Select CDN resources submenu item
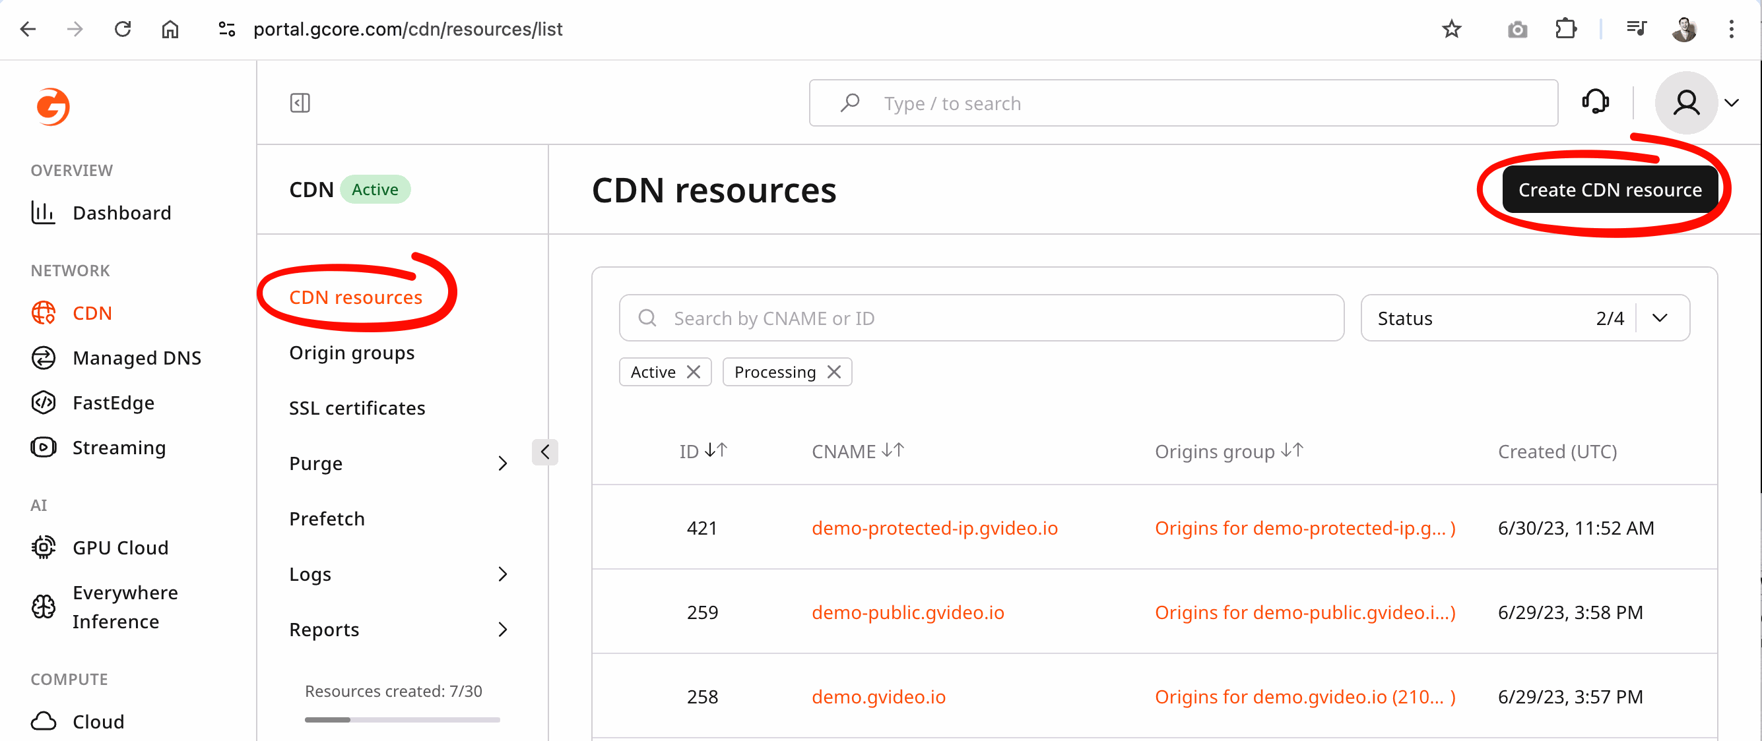Viewport: 1762px width, 741px height. click(356, 297)
